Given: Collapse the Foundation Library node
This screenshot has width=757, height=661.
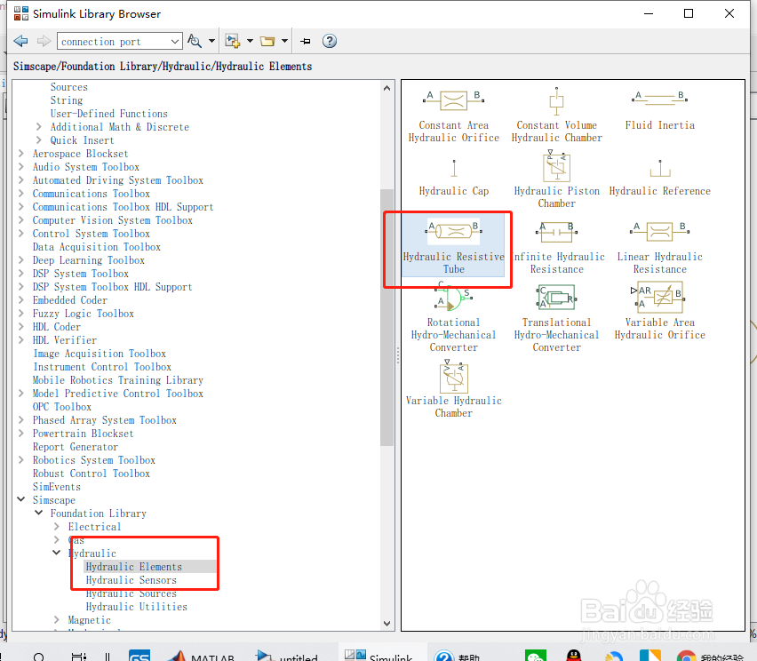Looking at the screenshot, I should [38, 513].
